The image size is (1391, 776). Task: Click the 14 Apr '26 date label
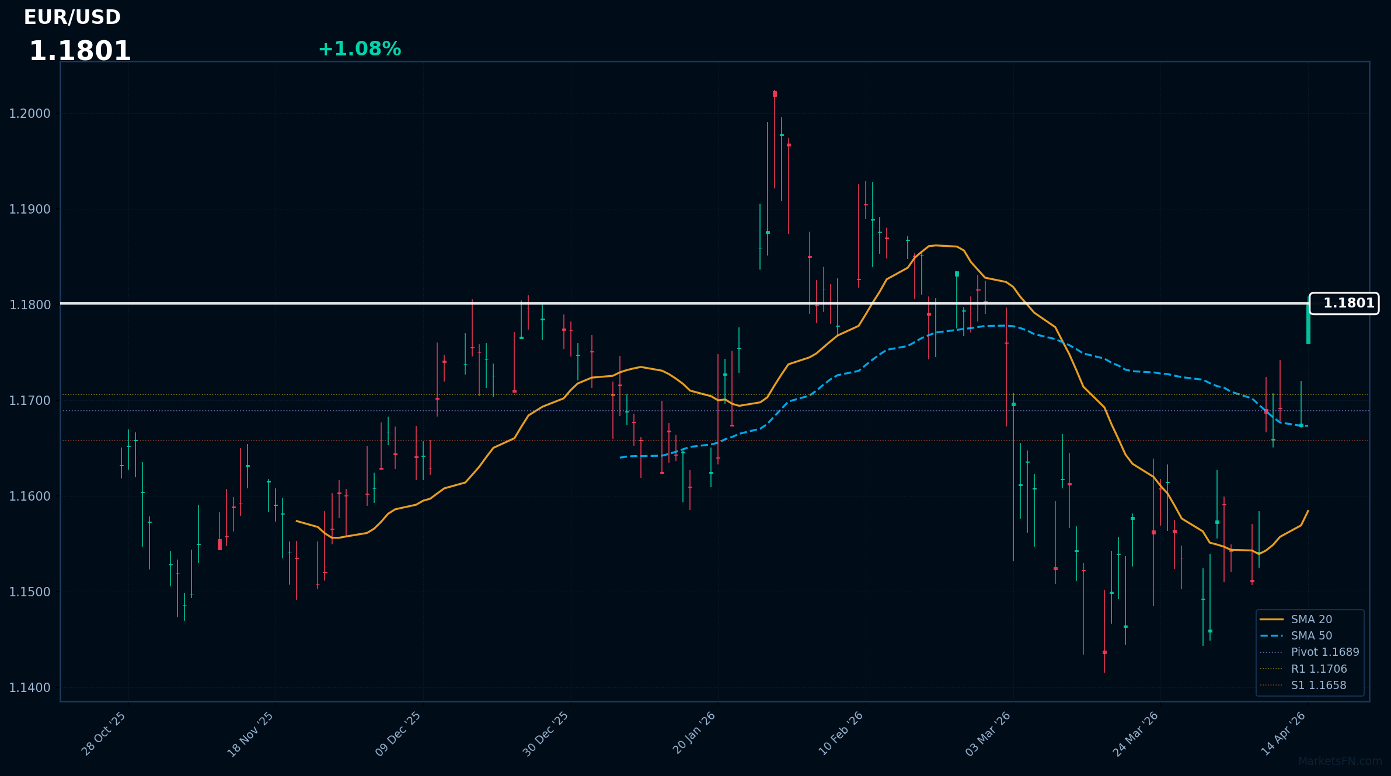pos(1284,733)
